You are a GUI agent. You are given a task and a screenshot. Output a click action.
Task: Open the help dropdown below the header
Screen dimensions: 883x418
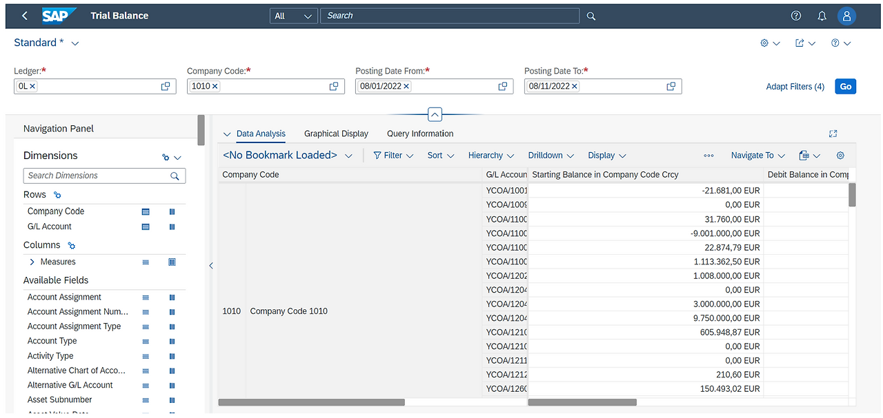click(841, 43)
